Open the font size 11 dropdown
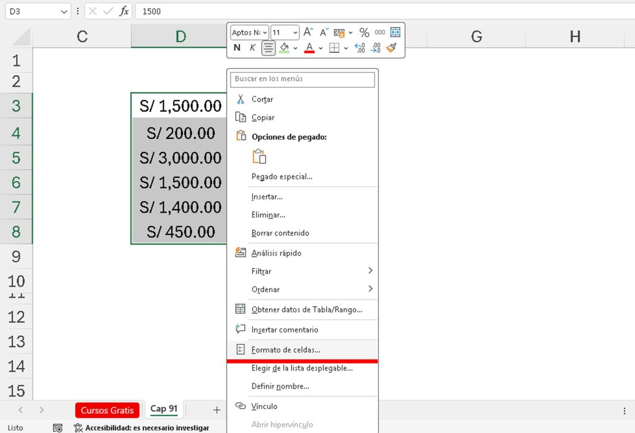The height and width of the screenshot is (433, 635). pyautogui.click(x=285, y=32)
